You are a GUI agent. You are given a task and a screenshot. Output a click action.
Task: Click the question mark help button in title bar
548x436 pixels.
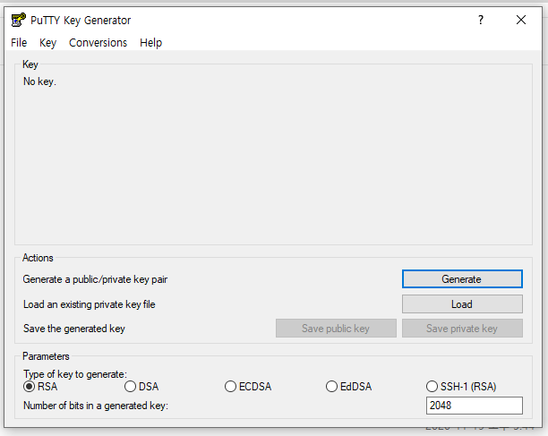coord(481,20)
